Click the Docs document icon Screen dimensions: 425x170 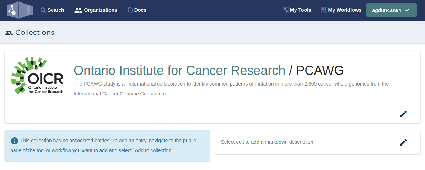(x=130, y=10)
